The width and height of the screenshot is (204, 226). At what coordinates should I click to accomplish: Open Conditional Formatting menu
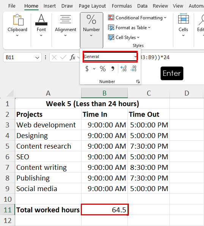[x=137, y=18]
